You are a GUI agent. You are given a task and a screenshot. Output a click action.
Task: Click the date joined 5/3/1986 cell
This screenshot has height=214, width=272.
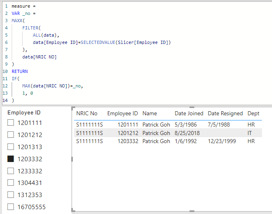click(185, 125)
